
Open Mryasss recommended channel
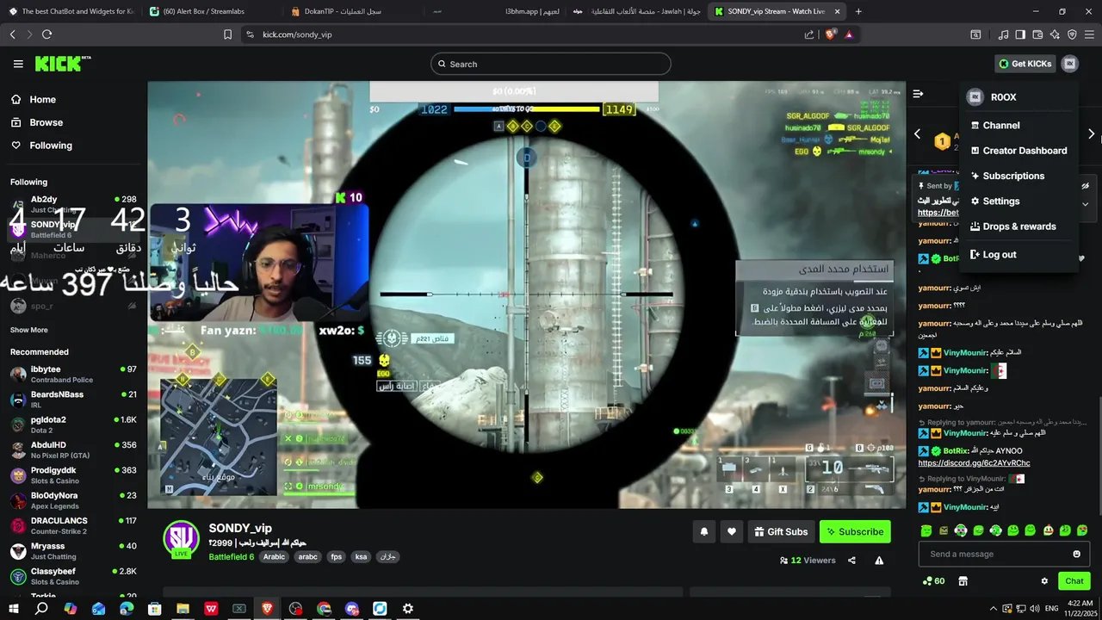click(73, 551)
